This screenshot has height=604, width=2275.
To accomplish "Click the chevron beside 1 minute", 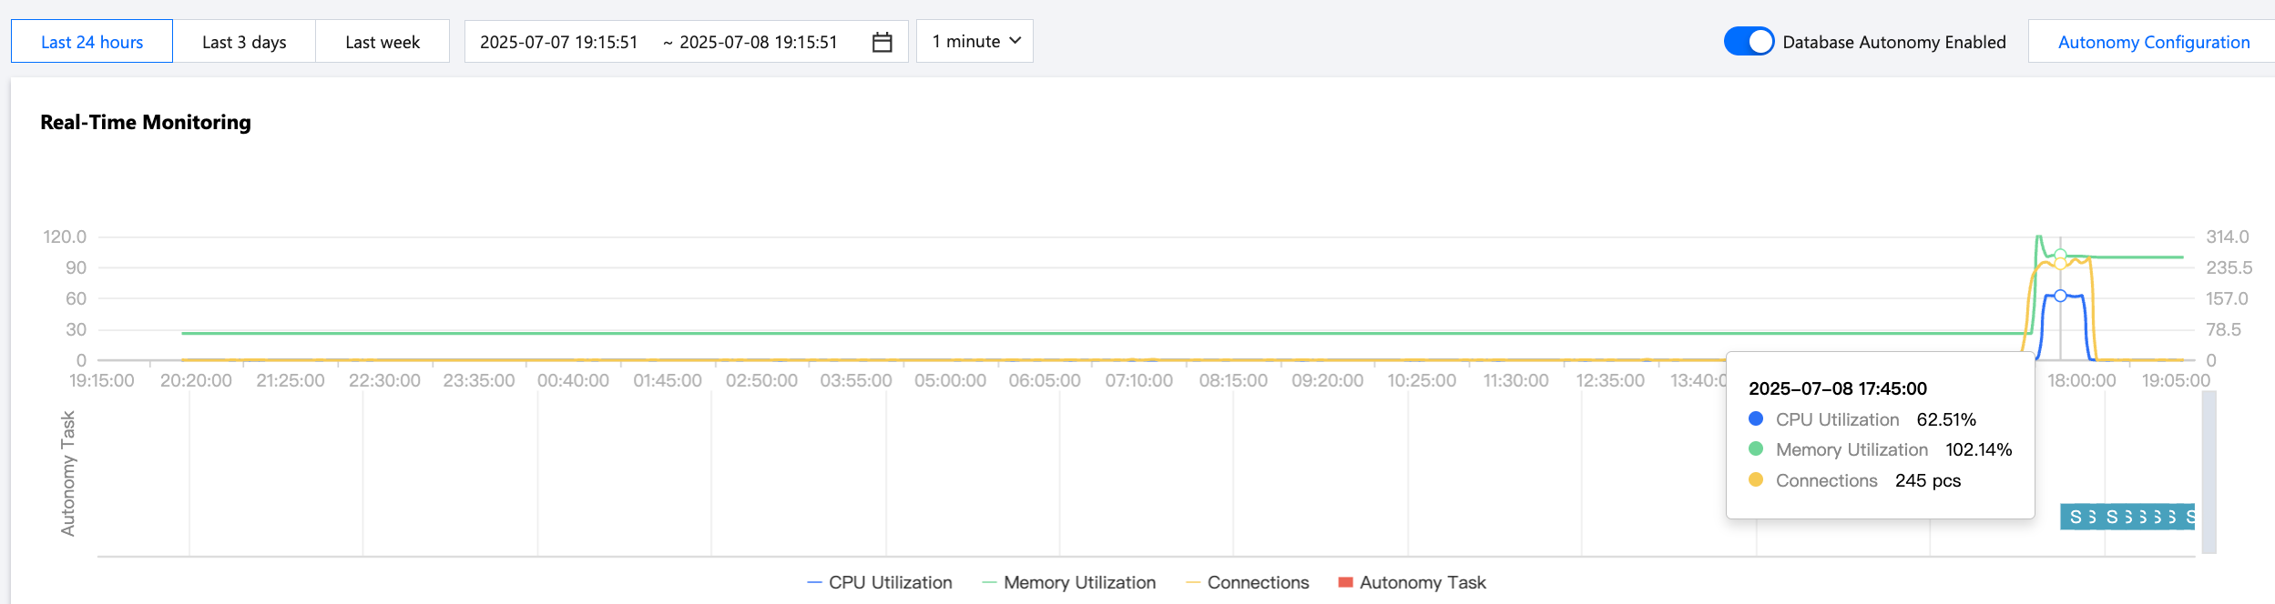I will pos(1015,41).
